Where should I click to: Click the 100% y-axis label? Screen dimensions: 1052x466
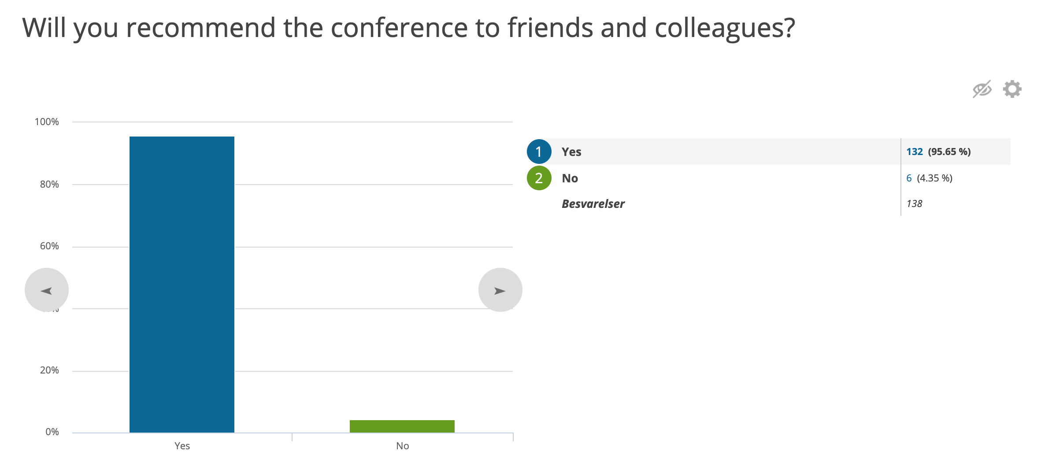(x=47, y=122)
